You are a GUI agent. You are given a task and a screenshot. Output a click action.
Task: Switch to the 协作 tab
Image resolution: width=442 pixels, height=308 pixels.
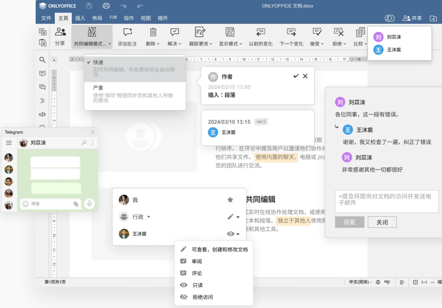pyautogui.click(x=129, y=18)
